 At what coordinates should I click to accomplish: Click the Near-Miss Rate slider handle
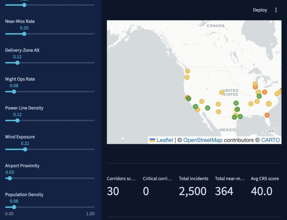point(24,34)
